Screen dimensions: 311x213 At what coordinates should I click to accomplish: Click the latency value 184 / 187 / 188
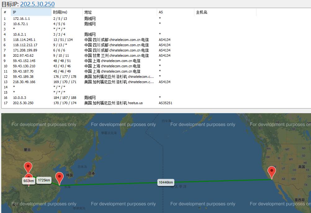65,98
